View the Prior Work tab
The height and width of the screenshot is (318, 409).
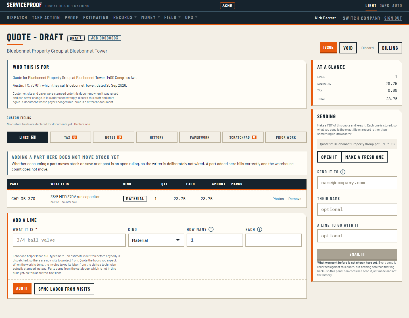tap(286, 137)
